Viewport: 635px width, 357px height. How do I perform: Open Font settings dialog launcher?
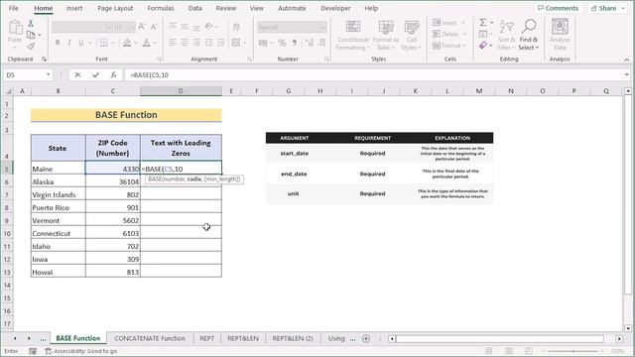pyautogui.click(x=160, y=59)
